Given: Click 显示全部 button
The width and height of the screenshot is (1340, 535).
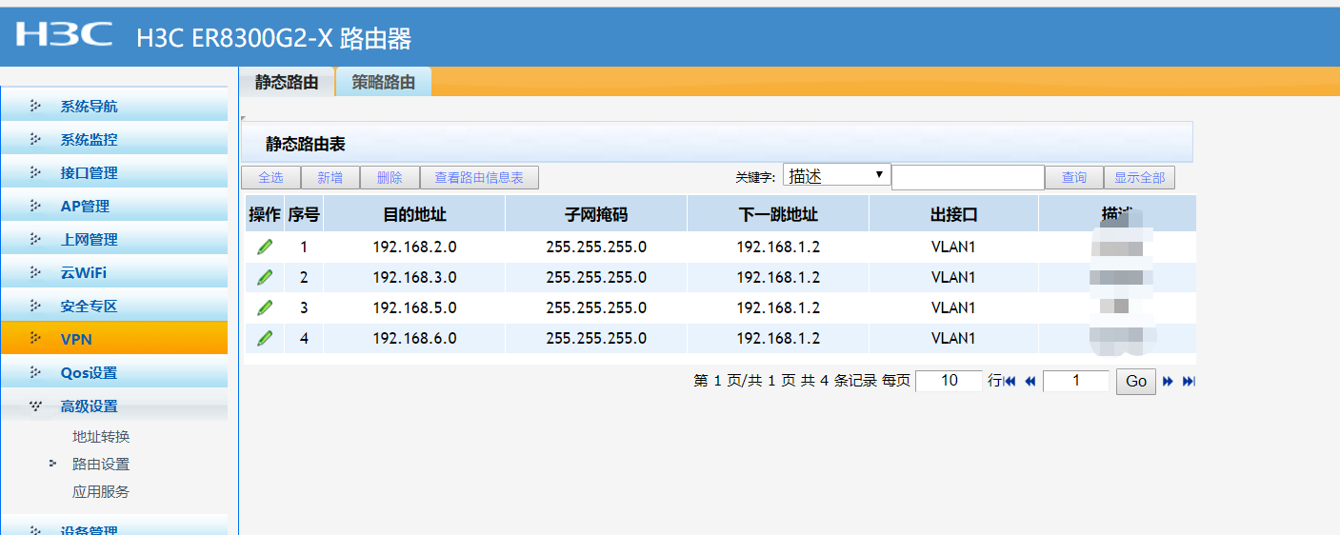Looking at the screenshot, I should point(1139,178).
